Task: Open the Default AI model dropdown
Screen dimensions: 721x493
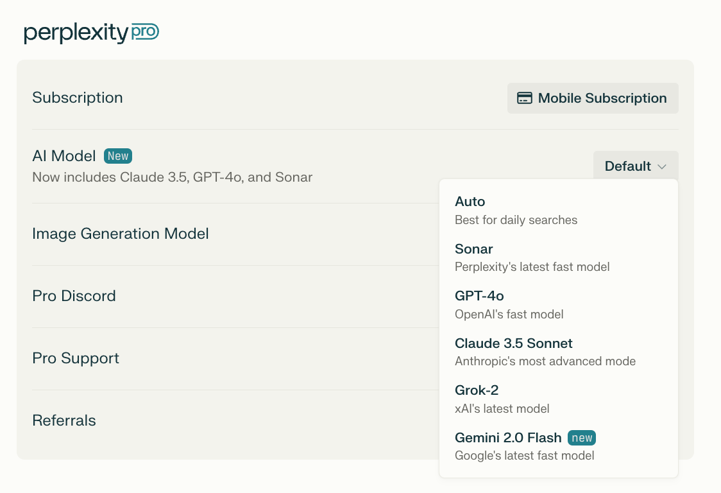Action: [x=636, y=166]
